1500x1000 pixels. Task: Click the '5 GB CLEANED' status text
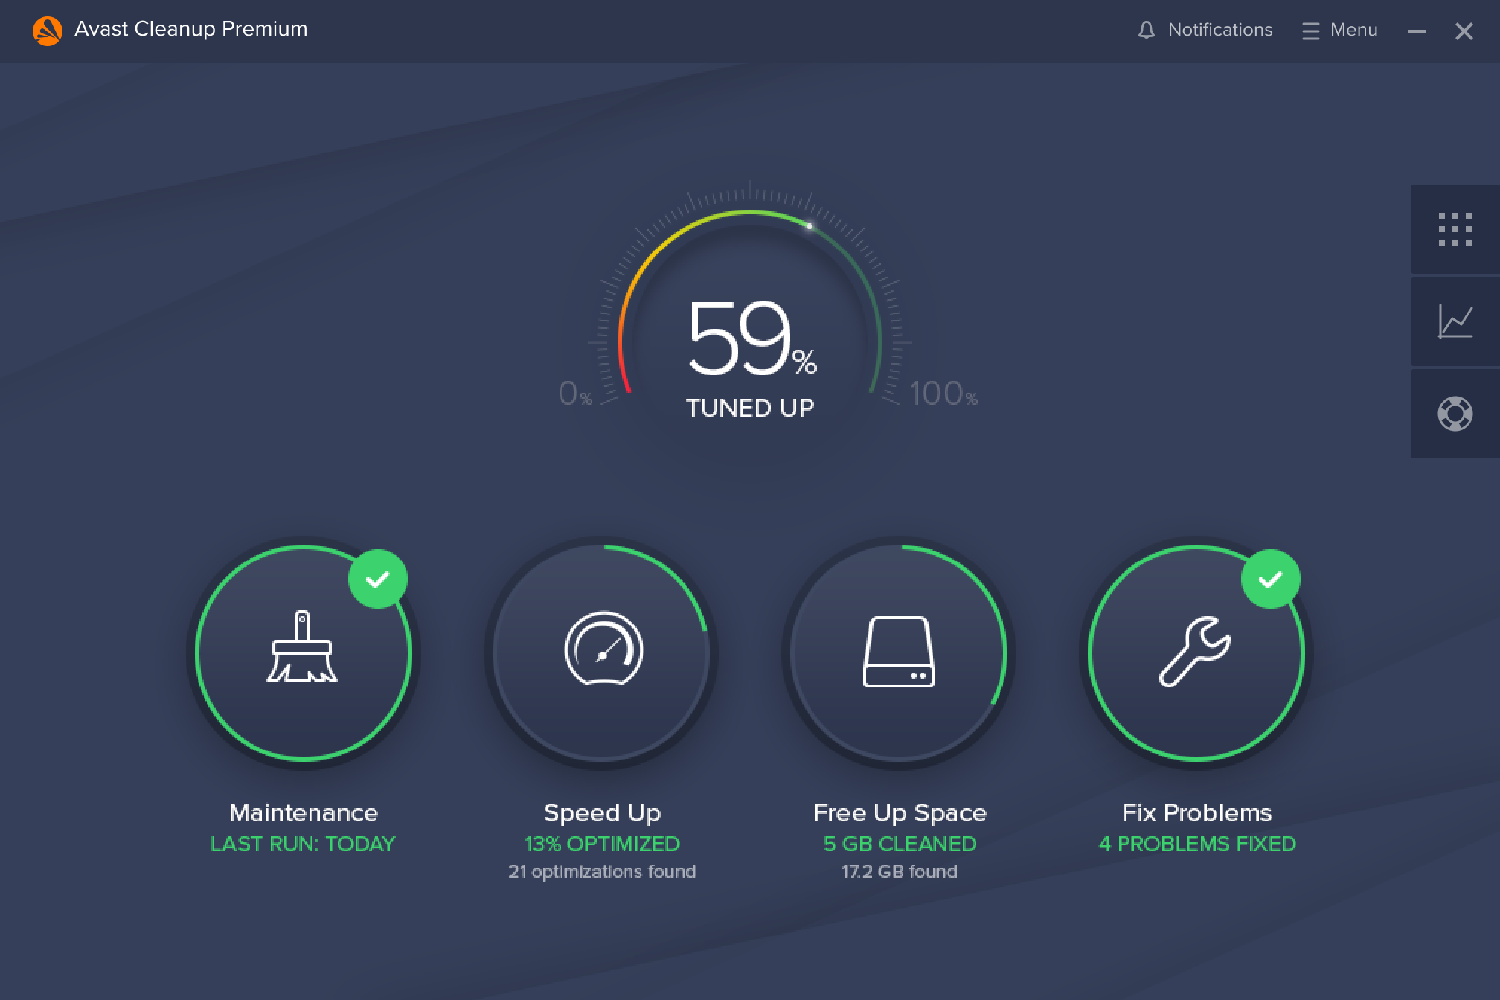click(x=900, y=844)
